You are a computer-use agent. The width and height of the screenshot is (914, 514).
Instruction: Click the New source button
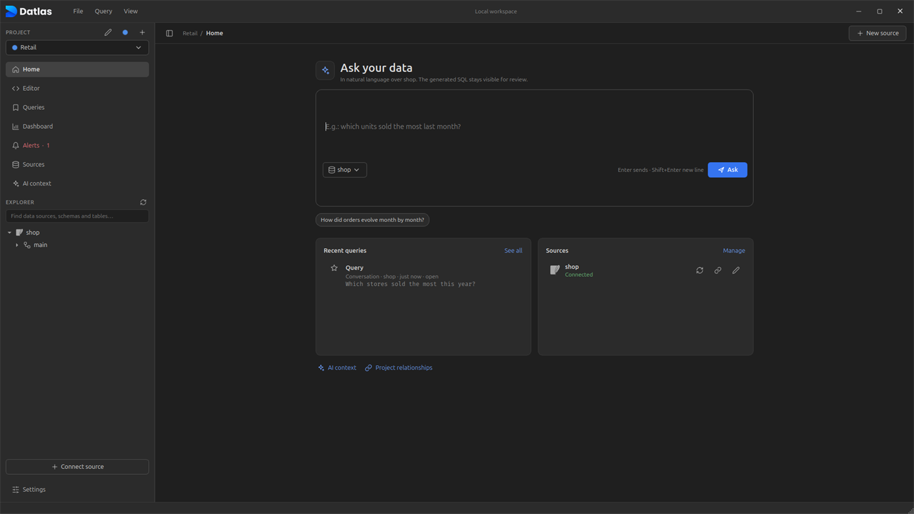click(x=877, y=33)
